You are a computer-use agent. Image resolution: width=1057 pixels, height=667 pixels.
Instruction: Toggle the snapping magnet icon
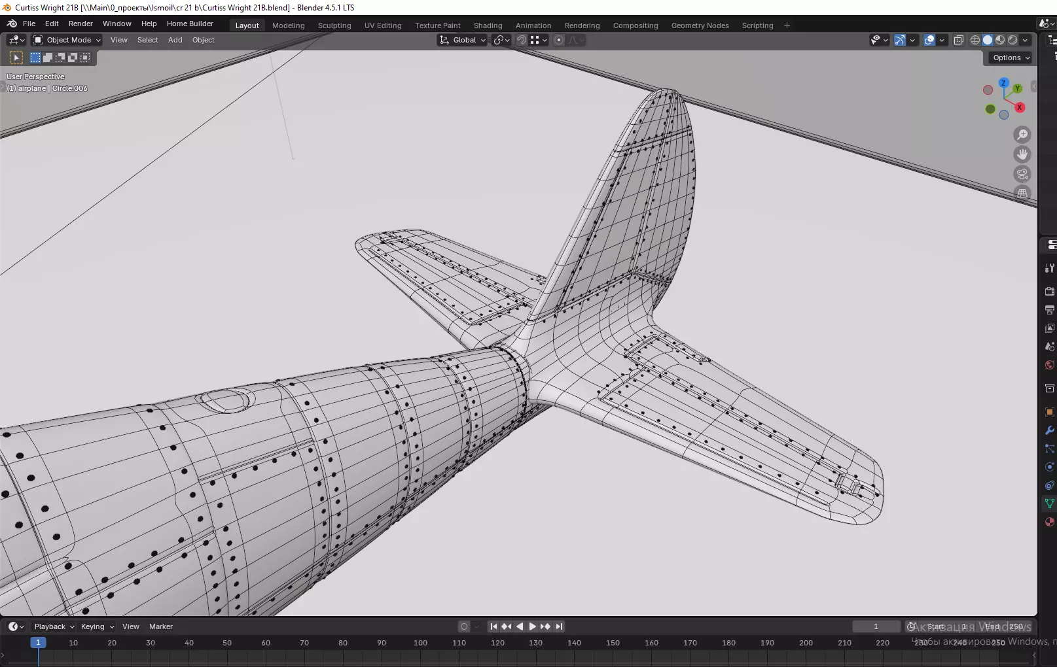coord(522,40)
